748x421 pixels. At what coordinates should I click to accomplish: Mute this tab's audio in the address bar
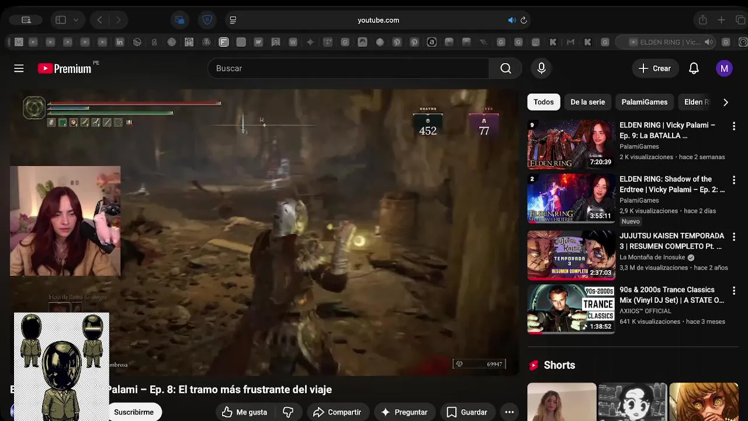click(512, 20)
